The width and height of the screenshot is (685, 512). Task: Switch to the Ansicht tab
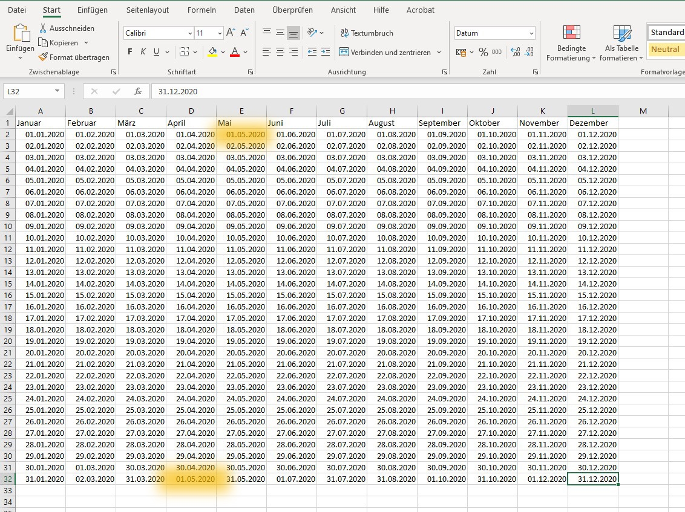click(x=343, y=10)
